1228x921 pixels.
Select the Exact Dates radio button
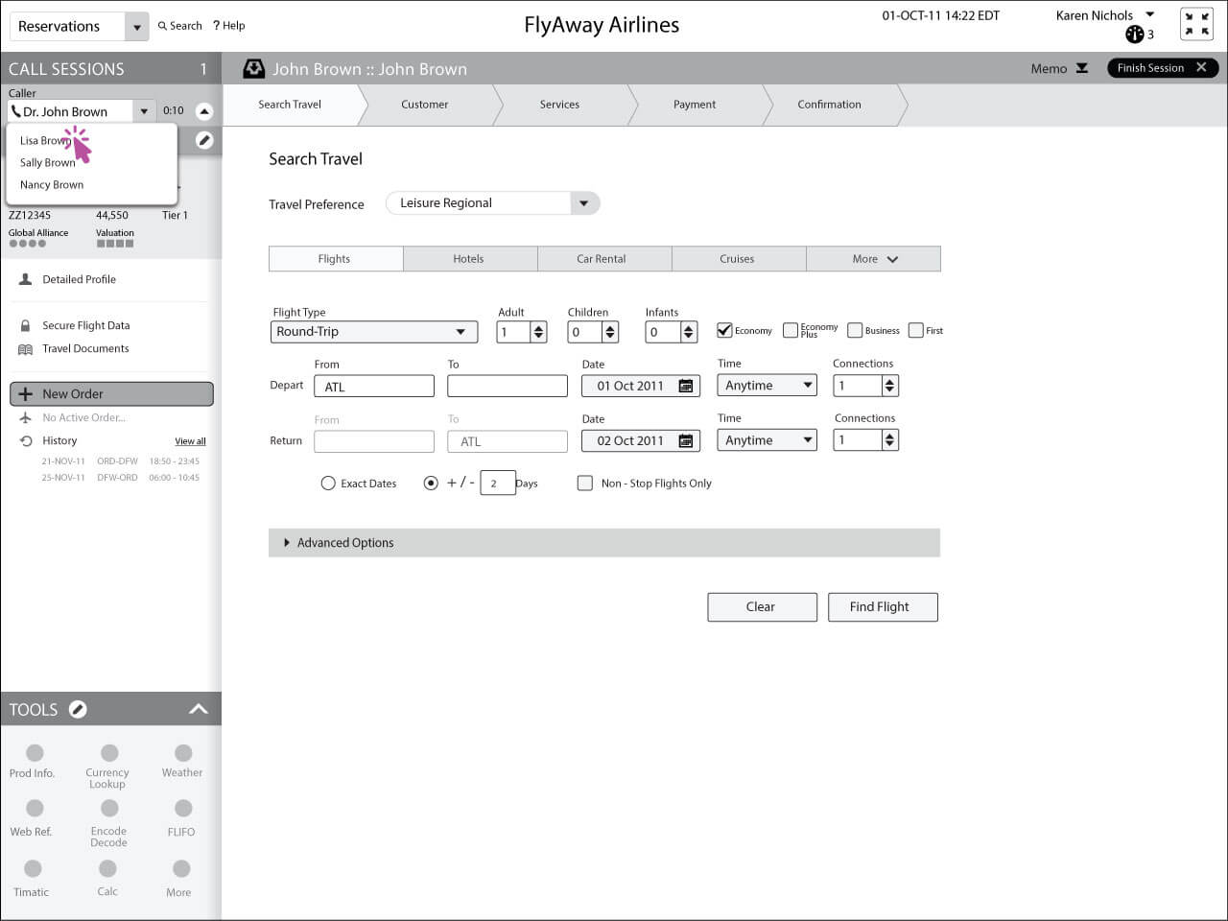[x=328, y=484]
